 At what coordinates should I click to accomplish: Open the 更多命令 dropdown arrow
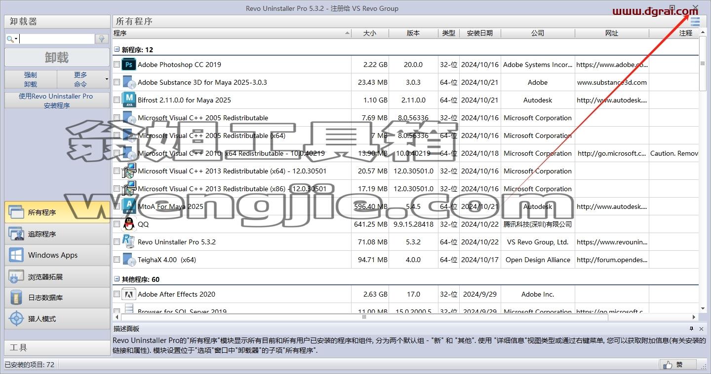point(107,79)
